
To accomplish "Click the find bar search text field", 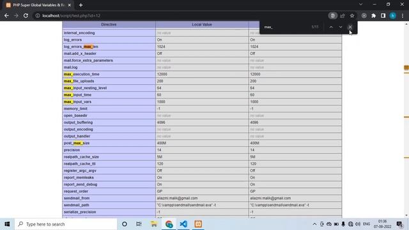I will (287, 27).
